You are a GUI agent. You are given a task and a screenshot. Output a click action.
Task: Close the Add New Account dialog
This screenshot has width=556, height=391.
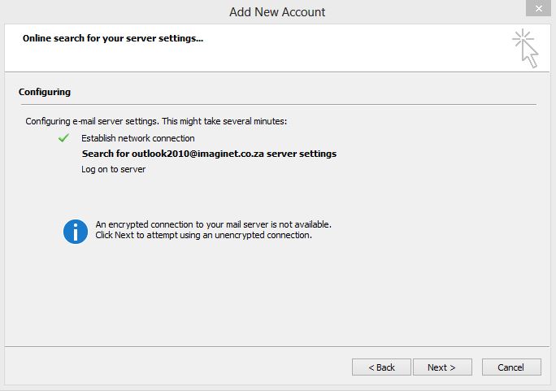(538, 8)
